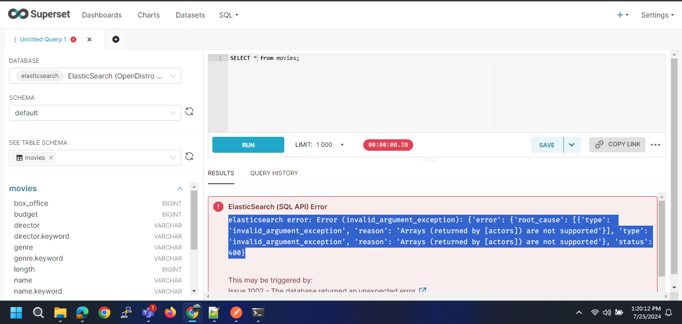Open the Settings dropdown
This screenshot has height=324, width=682.
tap(658, 15)
